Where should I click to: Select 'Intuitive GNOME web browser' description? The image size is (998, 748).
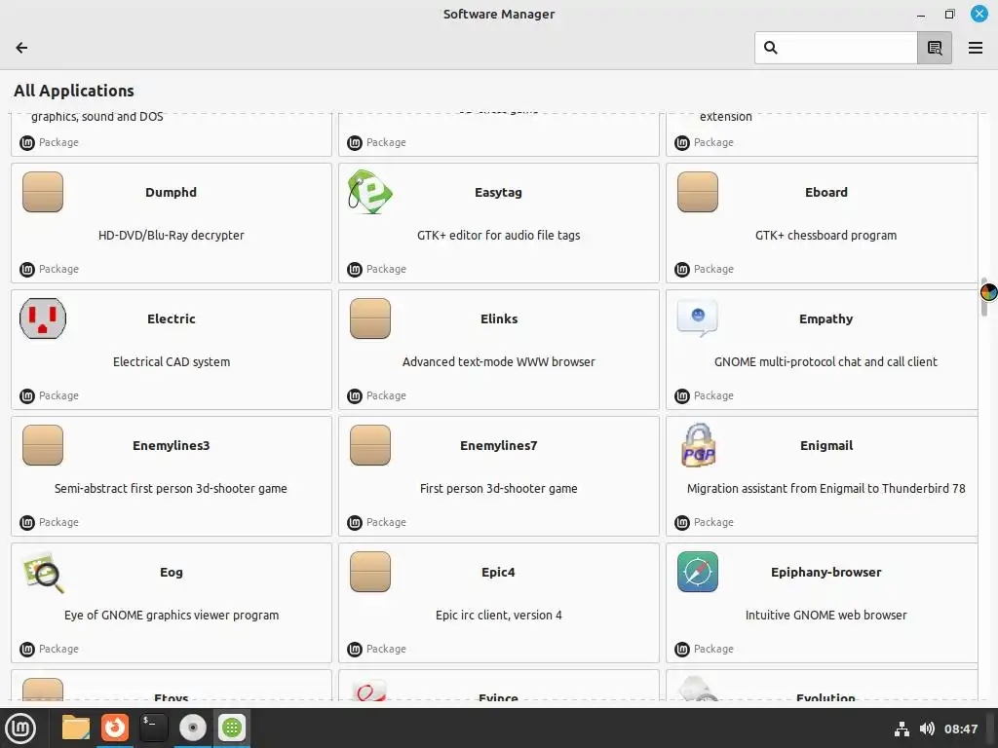click(826, 616)
